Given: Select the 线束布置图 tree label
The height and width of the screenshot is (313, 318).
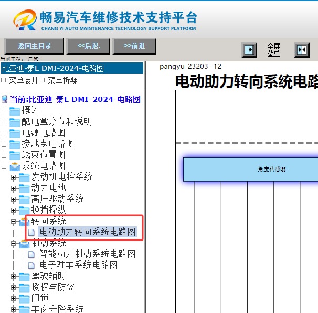Looking at the screenshot, I should pyautogui.click(x=44, y=154).
